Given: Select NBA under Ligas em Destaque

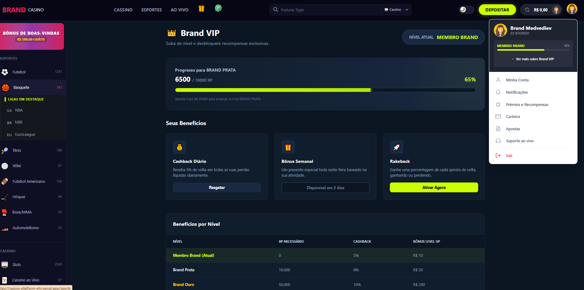Looking at the screenshot, I should point(19,110).
